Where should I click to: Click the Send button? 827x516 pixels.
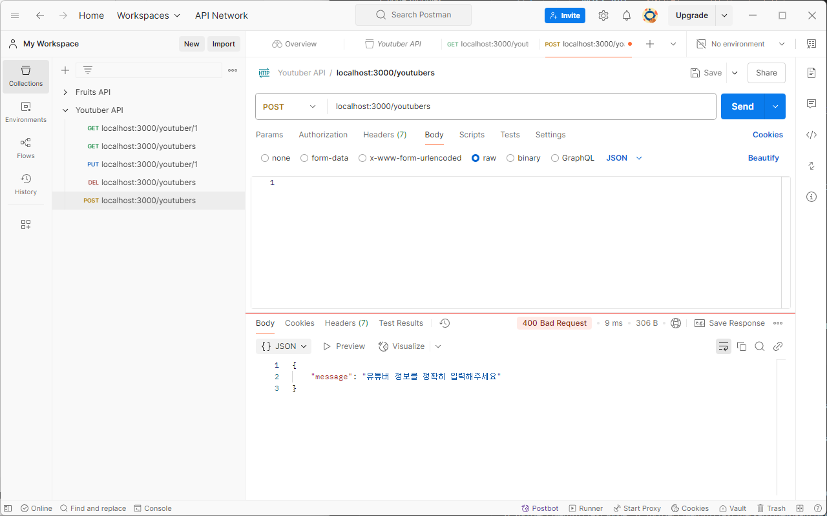[x=742, y=106]
